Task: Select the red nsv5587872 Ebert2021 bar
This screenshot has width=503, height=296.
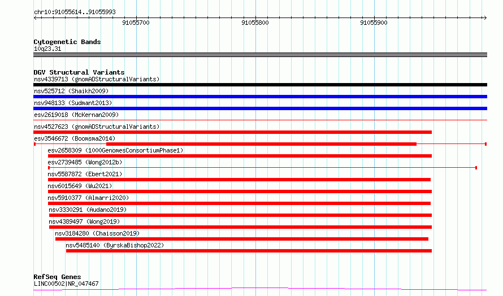Action: pyautogui.click(x=239, y=180)
